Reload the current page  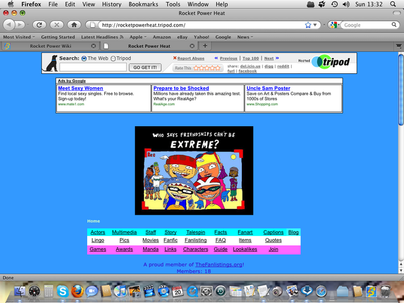coord(39,25)
